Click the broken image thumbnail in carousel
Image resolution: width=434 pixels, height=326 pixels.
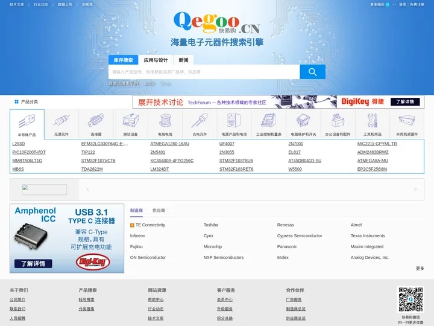(x=44, y=190)
